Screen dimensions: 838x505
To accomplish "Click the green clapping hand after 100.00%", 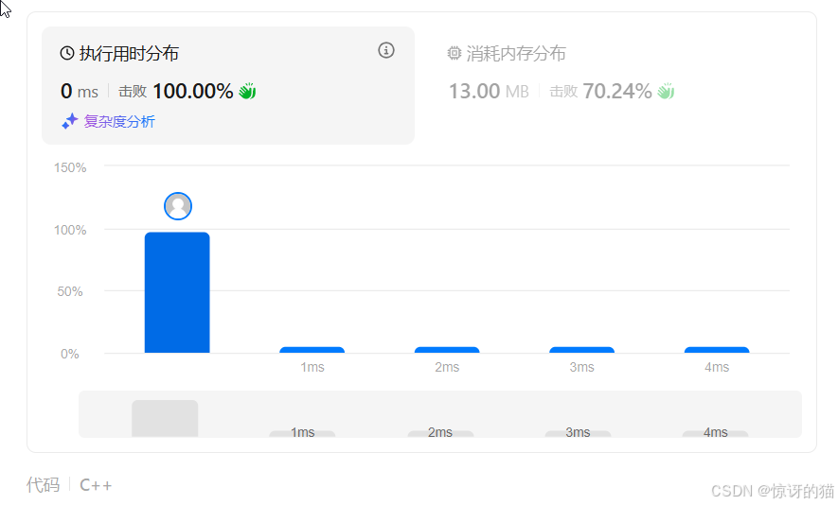I will 247,92.
